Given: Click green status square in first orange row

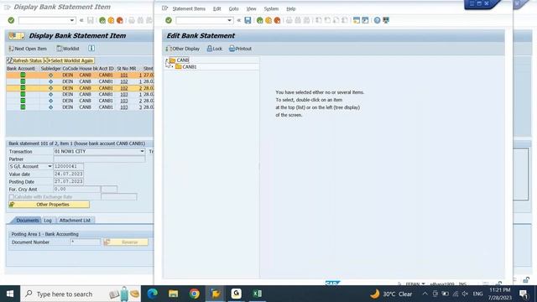Looking at the screenshot, I should [23, 75].
